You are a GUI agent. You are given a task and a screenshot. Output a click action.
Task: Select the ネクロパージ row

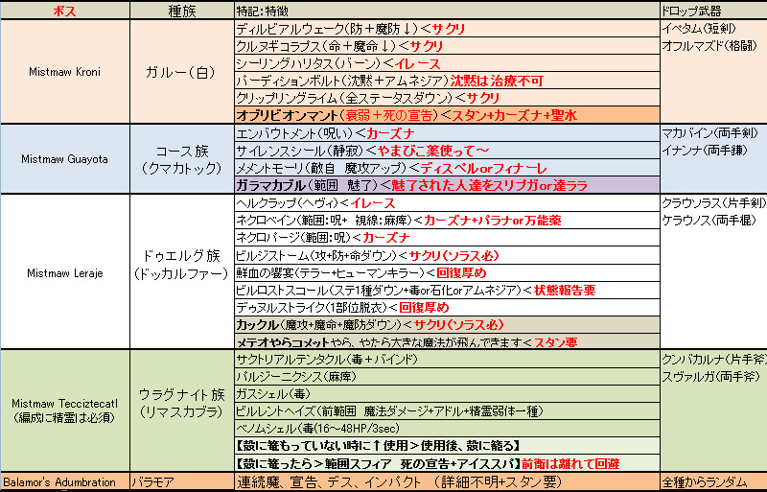pos(447,238)
